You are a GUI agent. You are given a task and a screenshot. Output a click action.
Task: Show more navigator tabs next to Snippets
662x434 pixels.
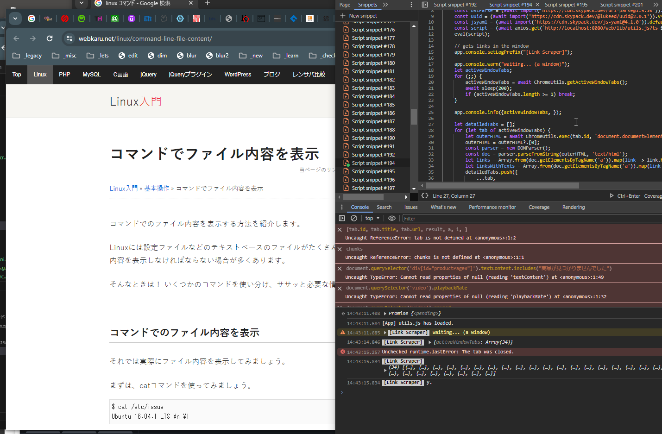tap(385, 5)
